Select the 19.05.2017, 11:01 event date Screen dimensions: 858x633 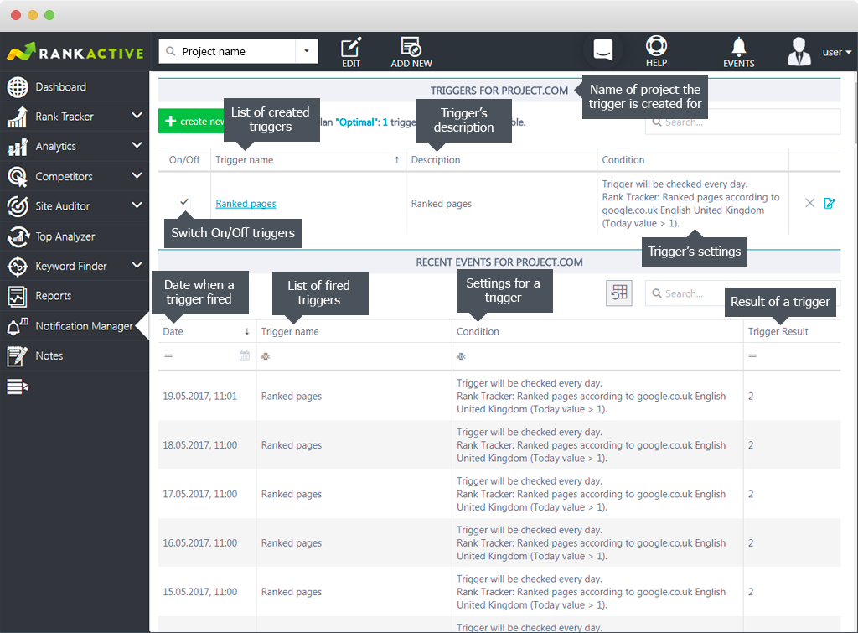pyautogui.click(x=199, y=396)
